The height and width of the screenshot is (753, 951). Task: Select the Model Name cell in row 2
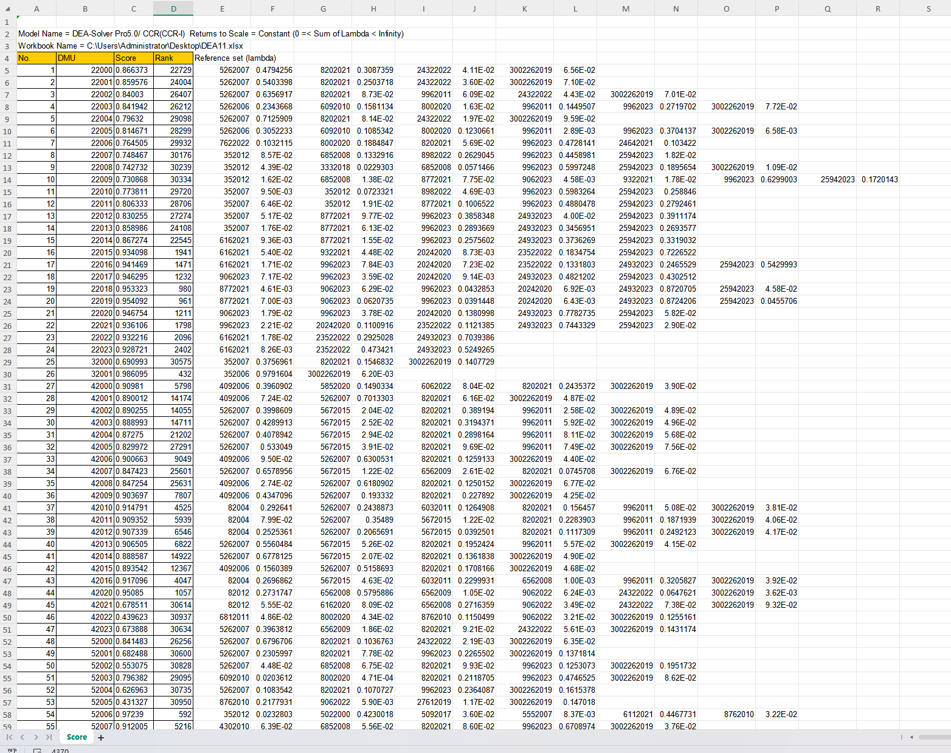click(36, 34)
